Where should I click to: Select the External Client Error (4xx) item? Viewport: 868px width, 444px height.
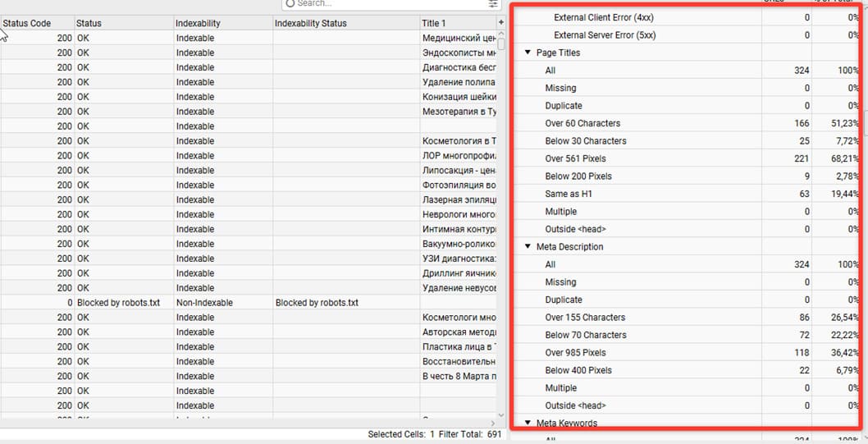[605, 18]
